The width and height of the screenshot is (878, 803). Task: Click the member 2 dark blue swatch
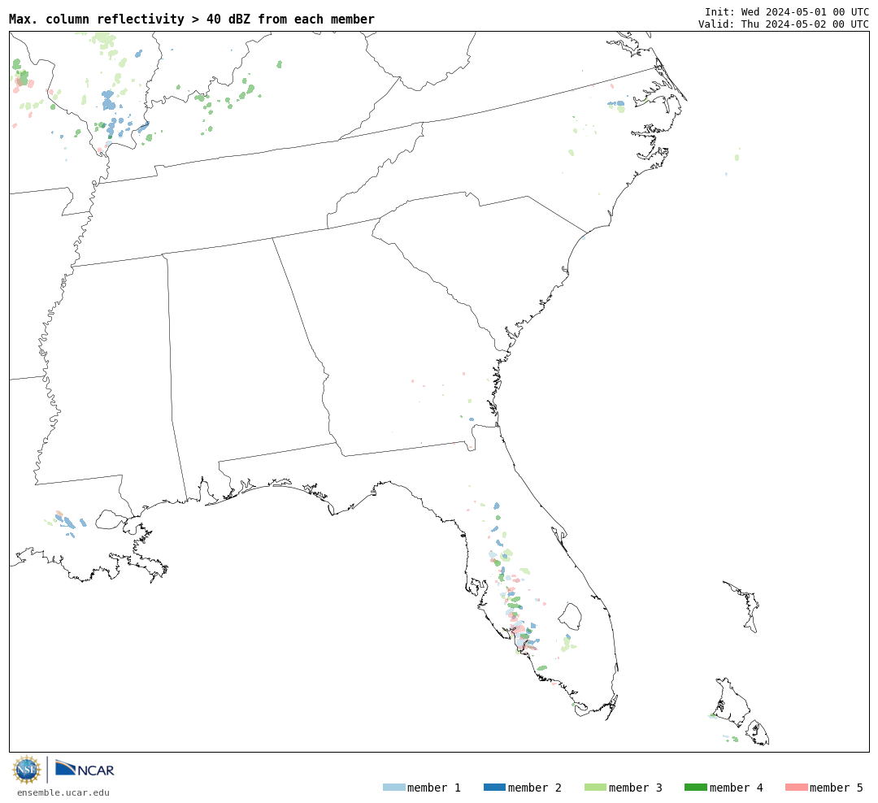point(494,788)
